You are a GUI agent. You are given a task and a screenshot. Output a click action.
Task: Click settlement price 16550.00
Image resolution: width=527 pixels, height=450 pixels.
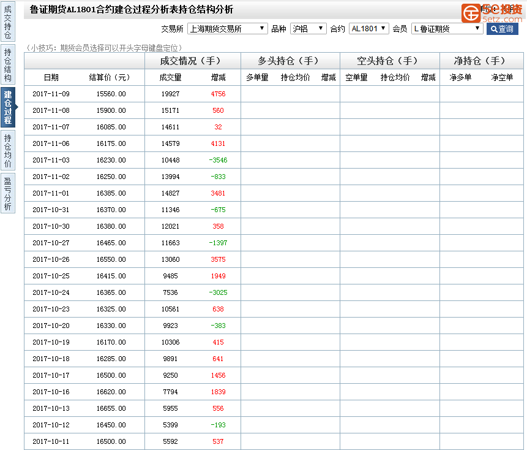click(111, 259)
